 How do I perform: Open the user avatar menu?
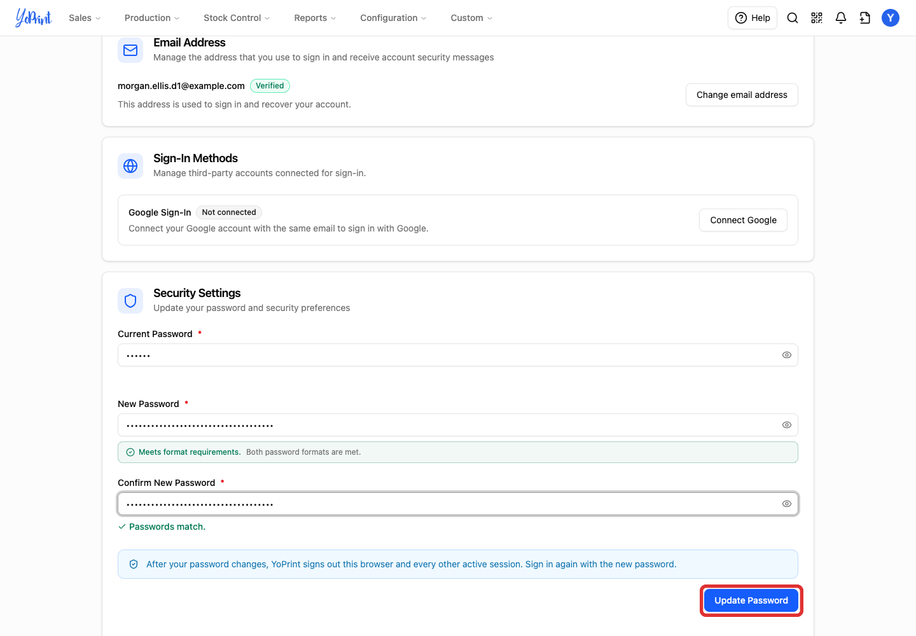pyautogui.click(x=891, y=18)
